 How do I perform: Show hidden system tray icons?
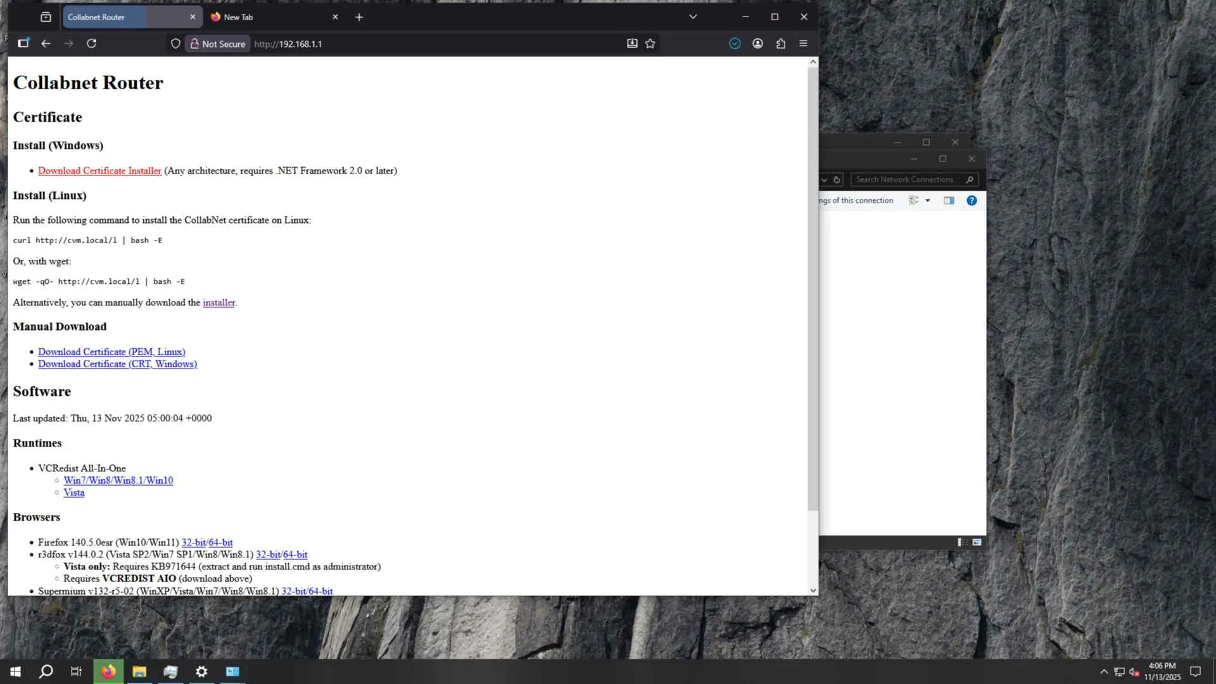click(x=1104, y=671)
